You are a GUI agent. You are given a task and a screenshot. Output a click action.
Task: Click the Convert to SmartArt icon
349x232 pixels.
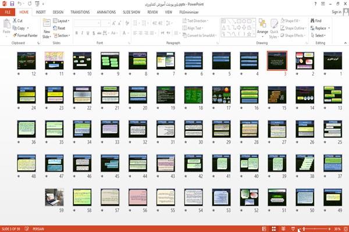coord(184,35)
